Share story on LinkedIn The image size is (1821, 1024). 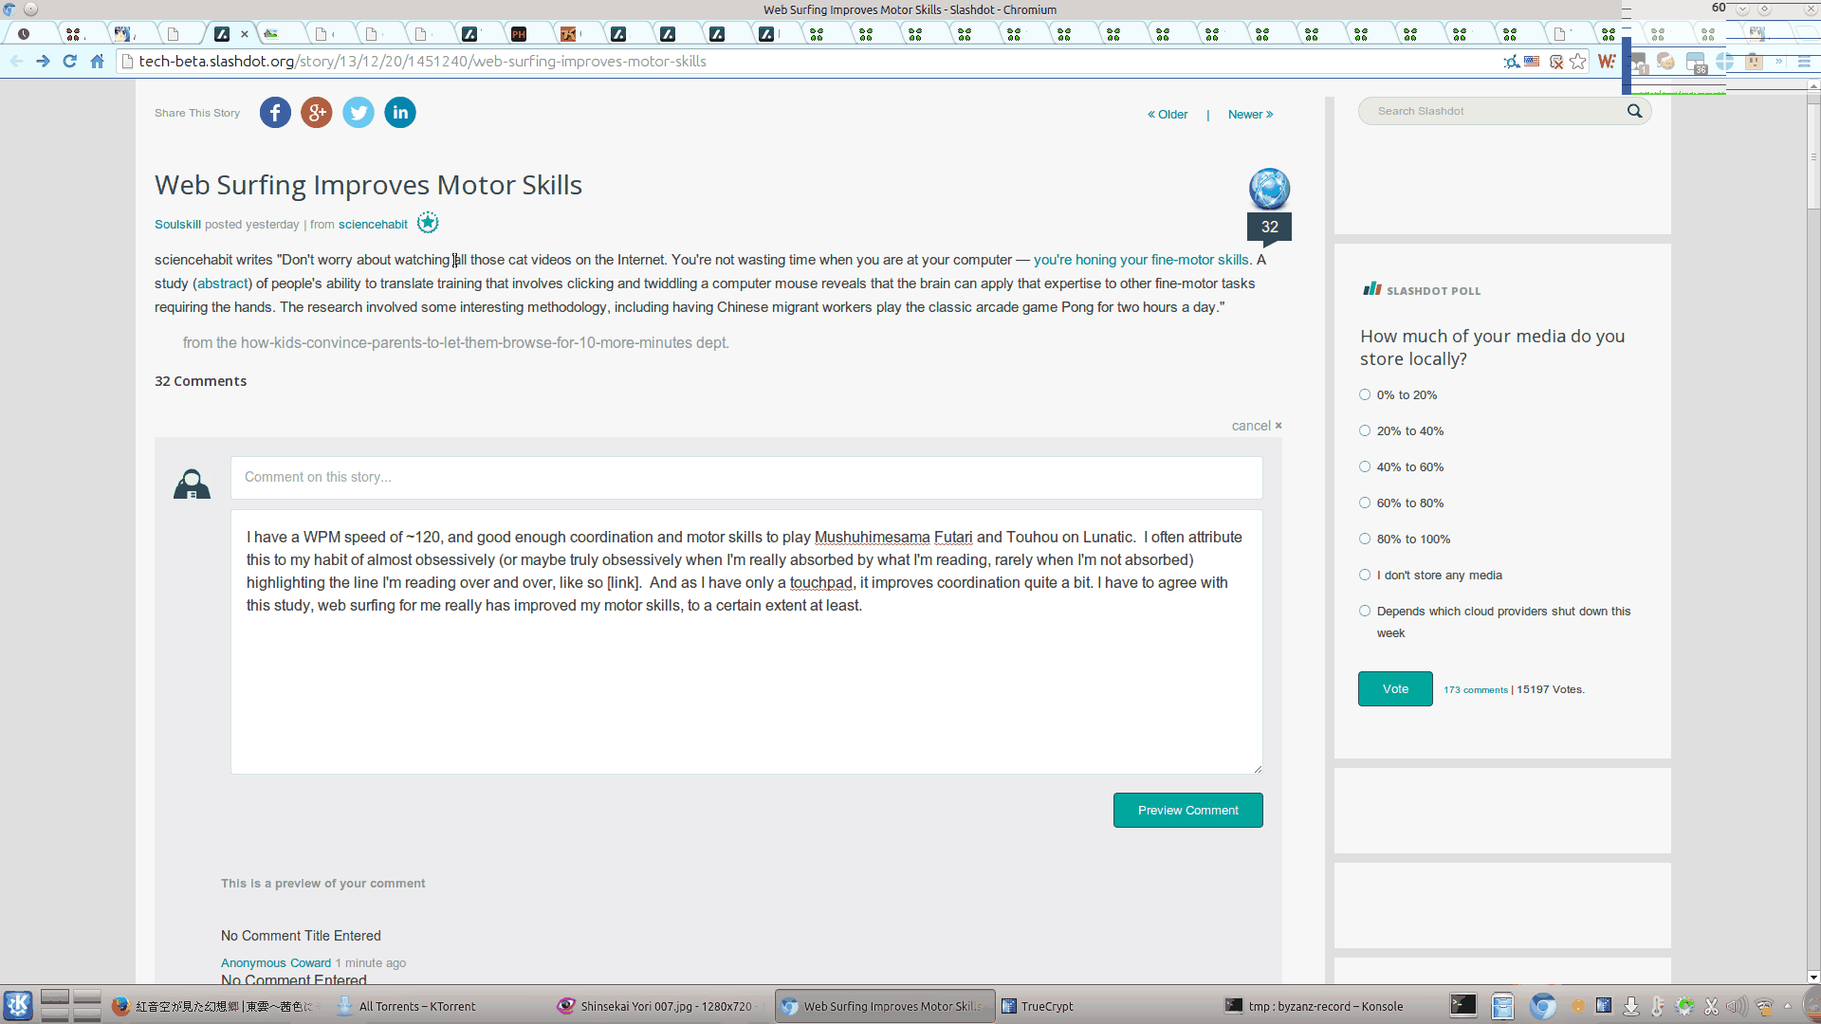400,113
